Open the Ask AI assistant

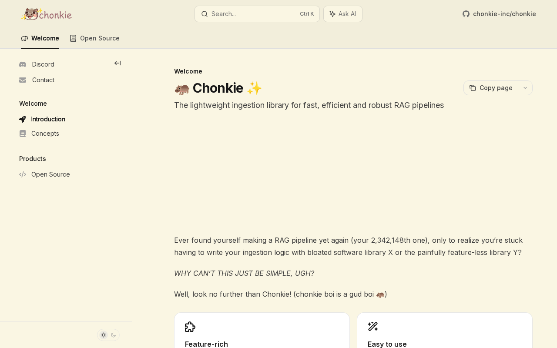(x=343, y=14)
